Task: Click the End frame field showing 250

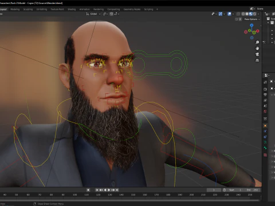Action: [x=253, y=190]
